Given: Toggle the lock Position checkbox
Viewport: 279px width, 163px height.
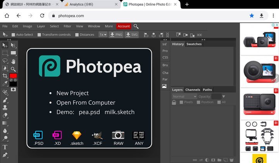Looking at the screenshot, I should tap(198, 102).
